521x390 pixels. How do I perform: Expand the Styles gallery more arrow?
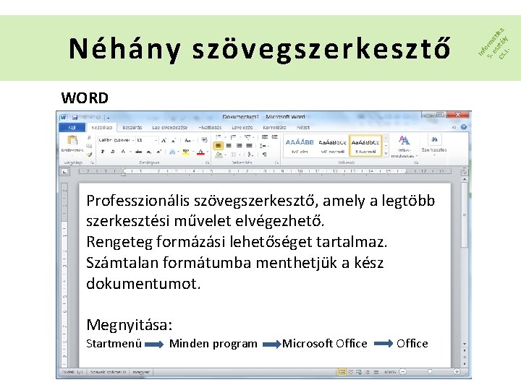click(x=386, y=154)
